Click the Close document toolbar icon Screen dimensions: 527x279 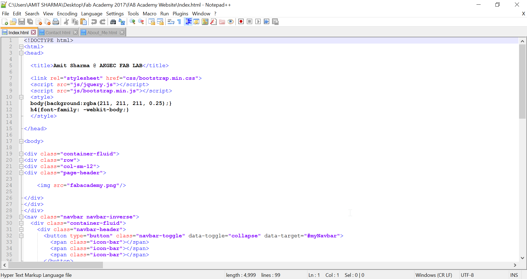point(39,22)
